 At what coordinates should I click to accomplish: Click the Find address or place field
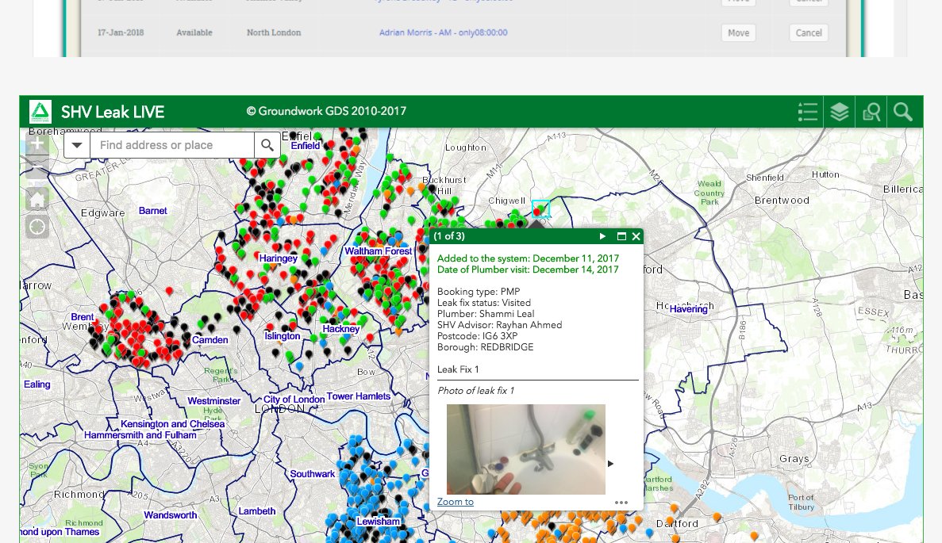[172, 145]
